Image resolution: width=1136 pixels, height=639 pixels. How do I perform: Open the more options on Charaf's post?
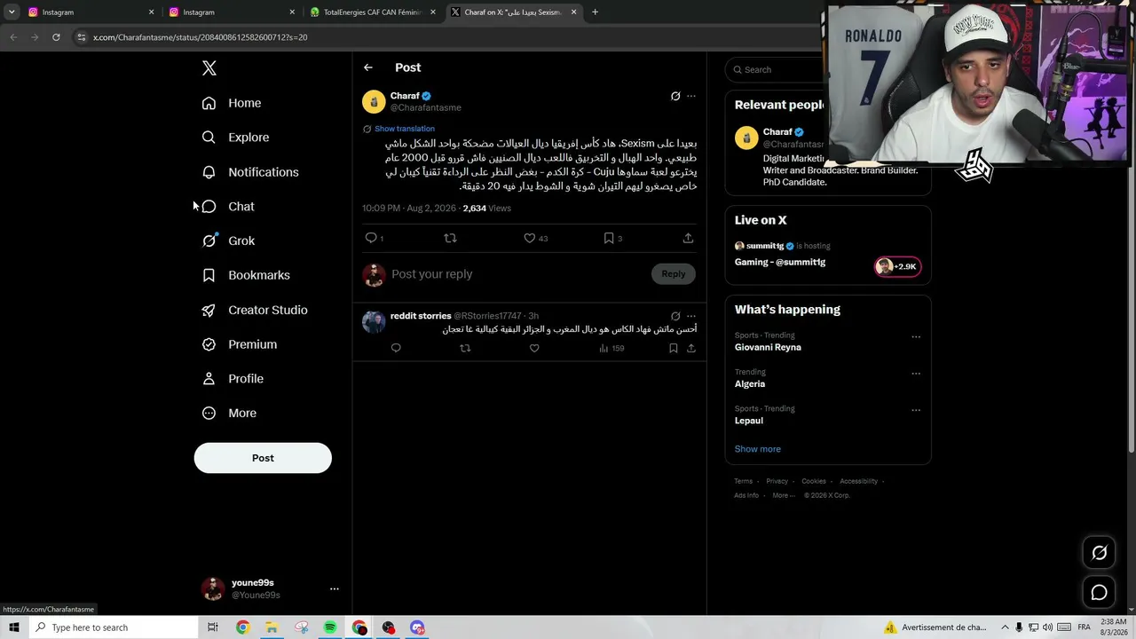pyautogui.click(x=691, y=96)
